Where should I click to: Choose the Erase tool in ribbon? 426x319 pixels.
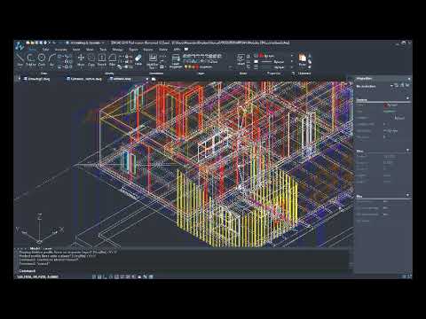click(x=138, y=59)
